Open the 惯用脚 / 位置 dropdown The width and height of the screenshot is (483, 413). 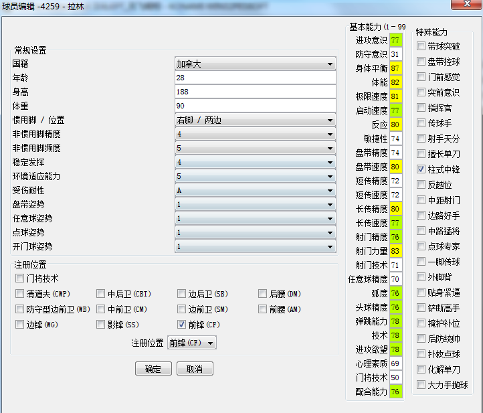256,120
